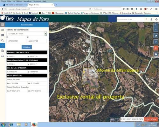Open the print tool in sidebar
The height and width of the screenshot is (127, 159).
coord(3,56)
